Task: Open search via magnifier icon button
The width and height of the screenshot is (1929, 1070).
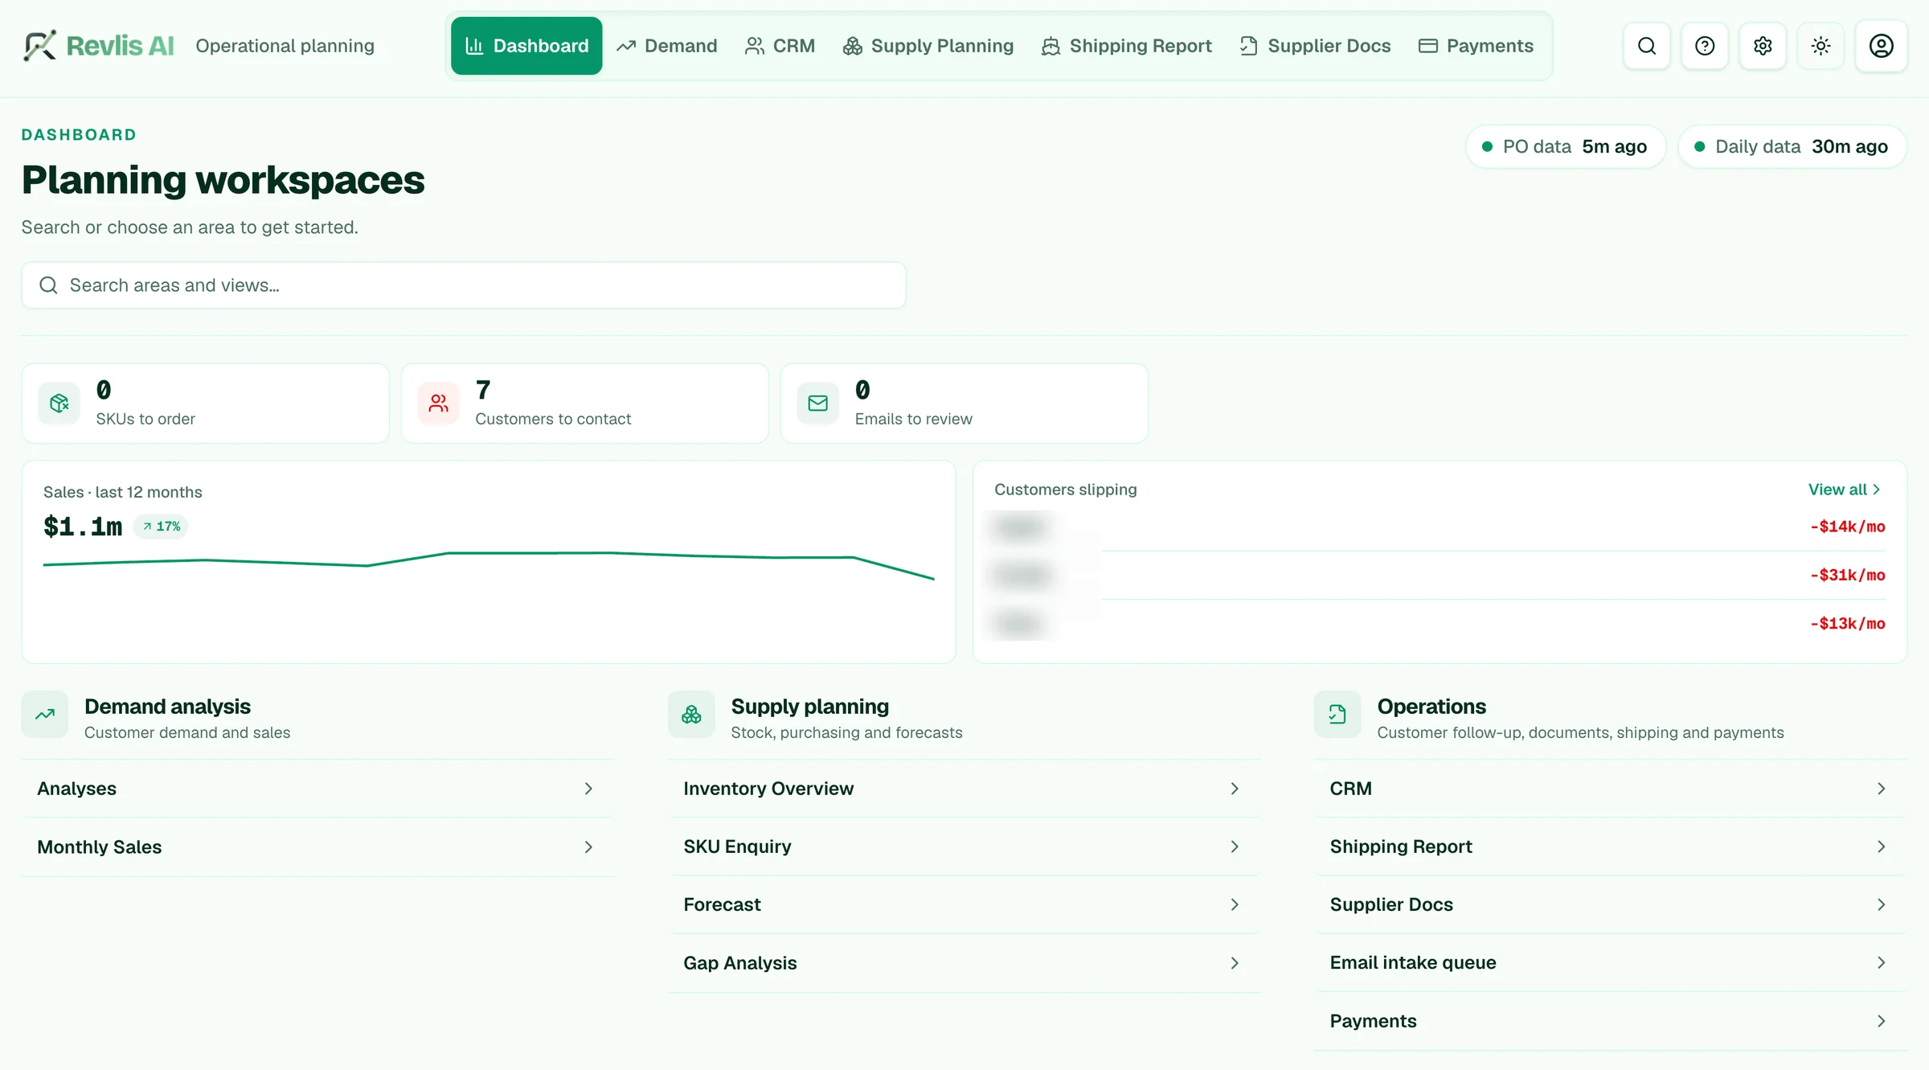Action: coord(1647,46)
